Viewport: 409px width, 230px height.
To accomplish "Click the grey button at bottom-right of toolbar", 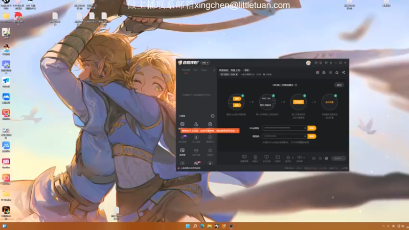I will tap(338, 158).
